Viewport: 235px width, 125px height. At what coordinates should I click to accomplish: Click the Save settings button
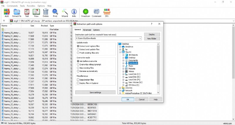pos(95,92)
